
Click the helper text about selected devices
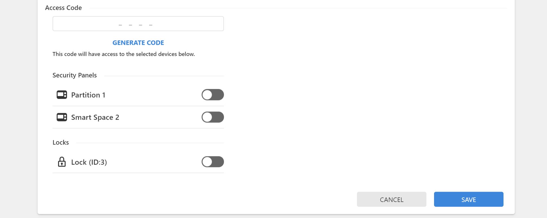point(124,54)
